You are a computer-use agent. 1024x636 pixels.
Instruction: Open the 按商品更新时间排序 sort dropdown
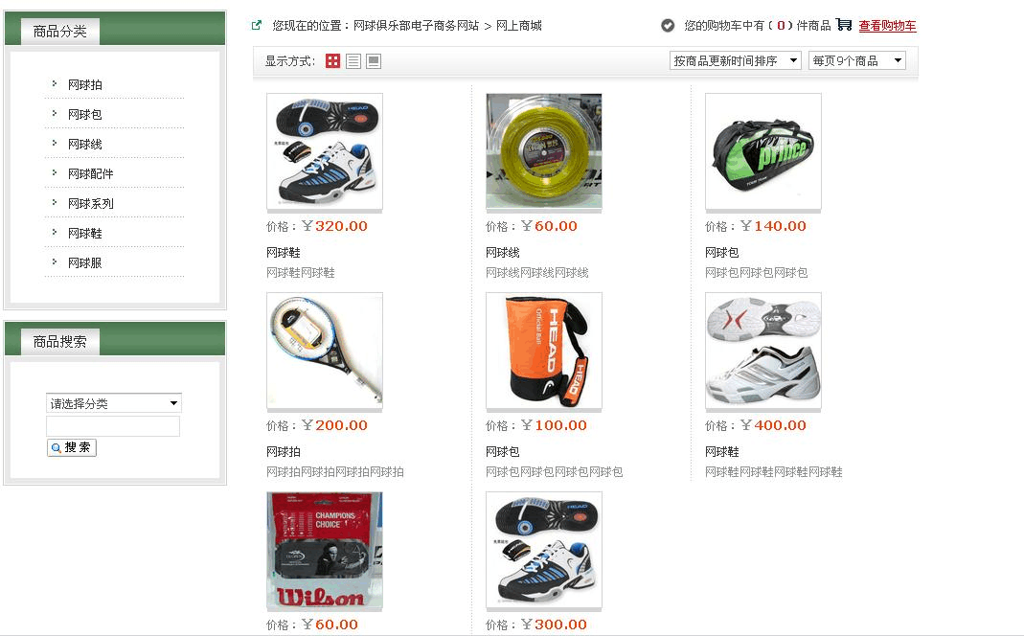(x=736, y=60)
